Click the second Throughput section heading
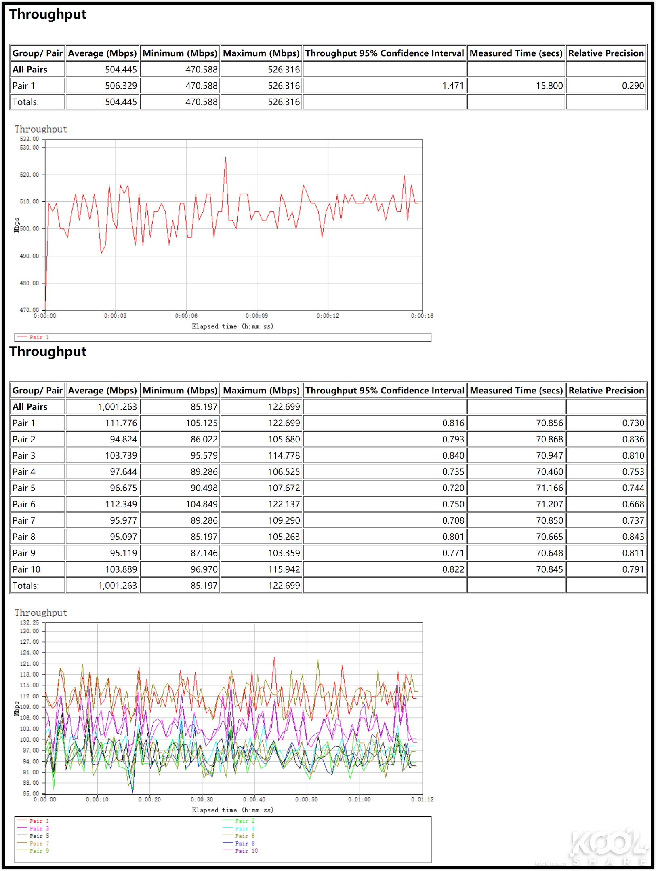 tap(48, 351)
